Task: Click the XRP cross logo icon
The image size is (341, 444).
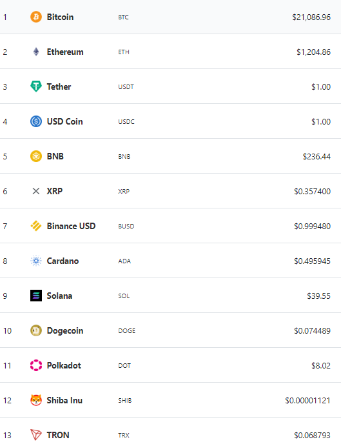Action: pyautogui.click(x=36, y=191)
